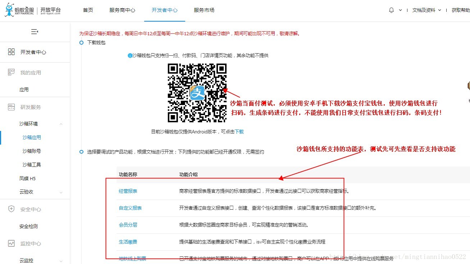Go to the 首页 tab
The image size is (470, 264).
point(88,10)
